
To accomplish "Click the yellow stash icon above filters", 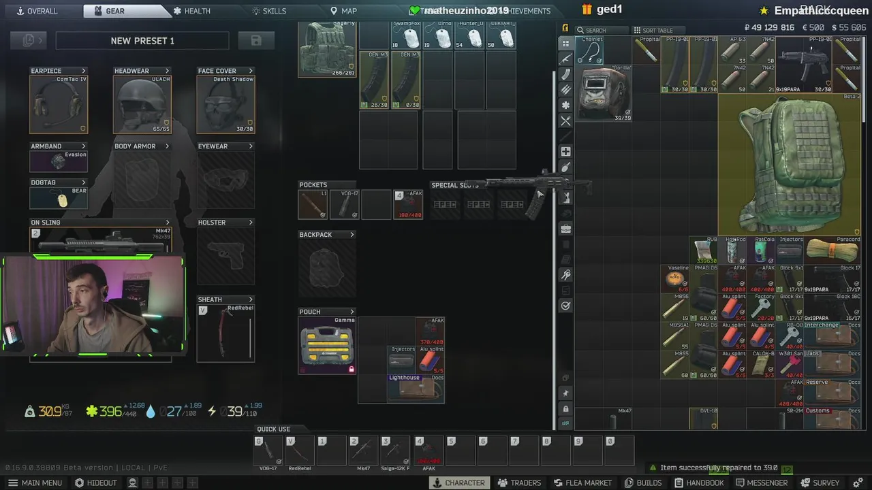I will (x=565, y=28).
